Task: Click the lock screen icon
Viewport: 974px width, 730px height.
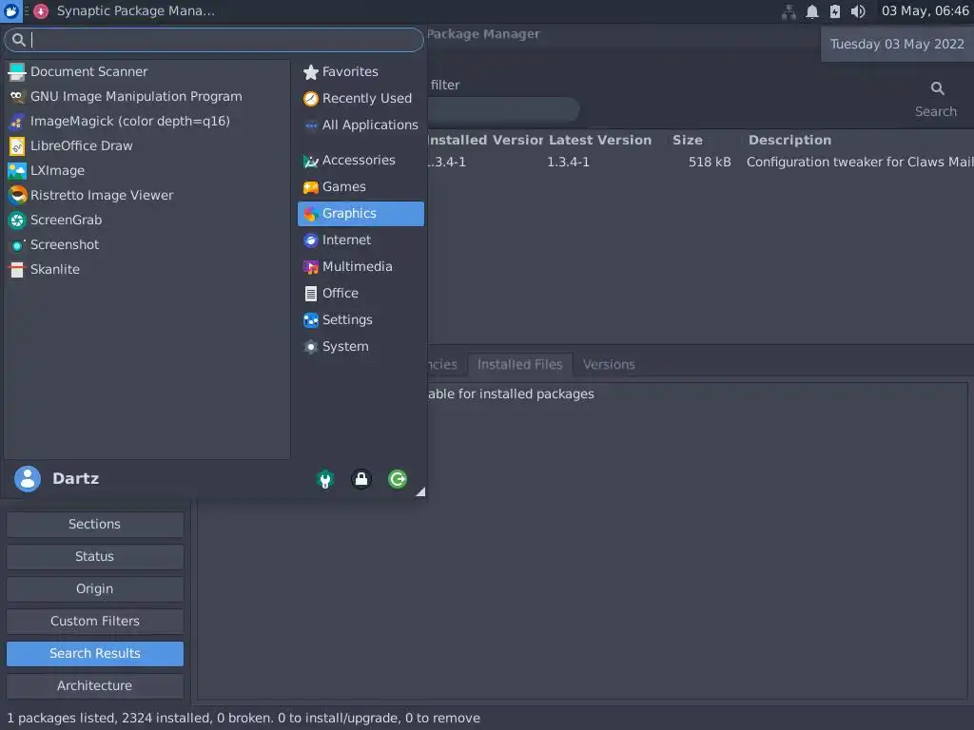Action: point(360,479)
